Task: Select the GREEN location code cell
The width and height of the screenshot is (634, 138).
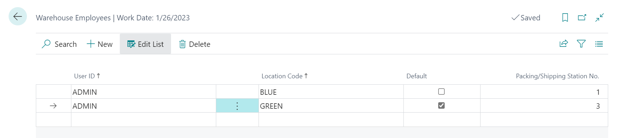Action: [x=331, y=106]
